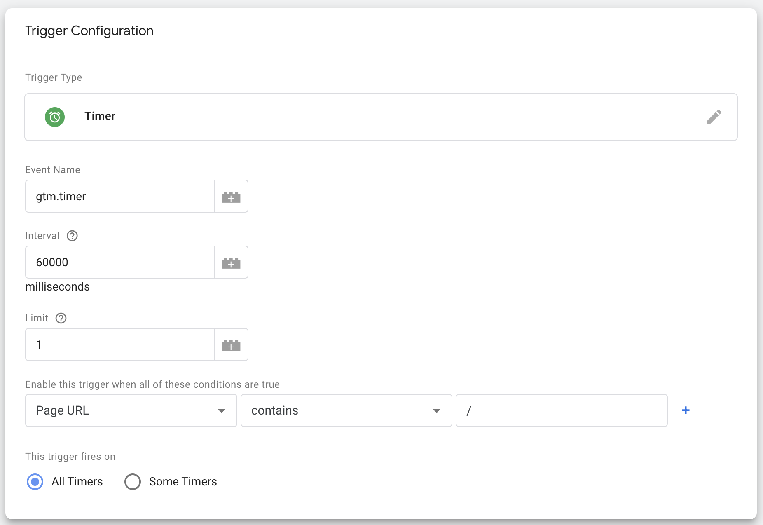Select the All Timers radio button
763x525 pixels.
click(x=35, y=481)
